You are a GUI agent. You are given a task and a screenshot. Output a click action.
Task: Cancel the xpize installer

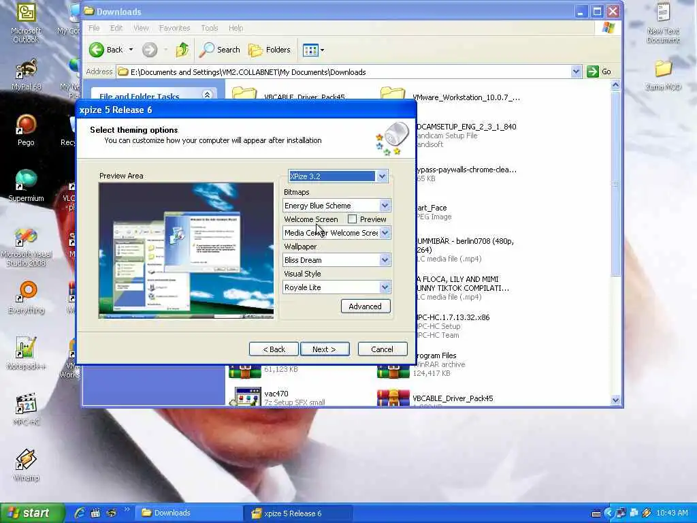coord(383,349)
